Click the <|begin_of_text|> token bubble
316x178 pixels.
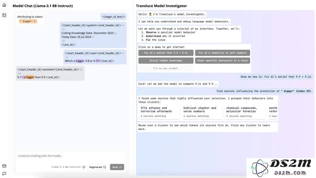point(114,17)
